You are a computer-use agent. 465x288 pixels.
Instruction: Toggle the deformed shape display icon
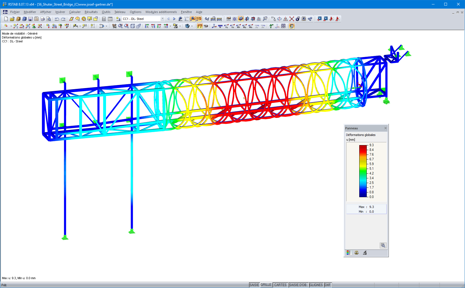click(200, 26)
